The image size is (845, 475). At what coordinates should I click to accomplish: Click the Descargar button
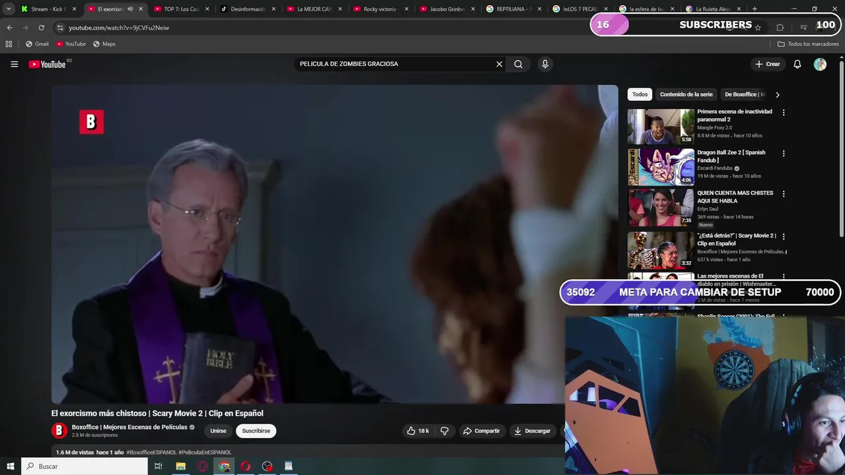tap(532, 431)
